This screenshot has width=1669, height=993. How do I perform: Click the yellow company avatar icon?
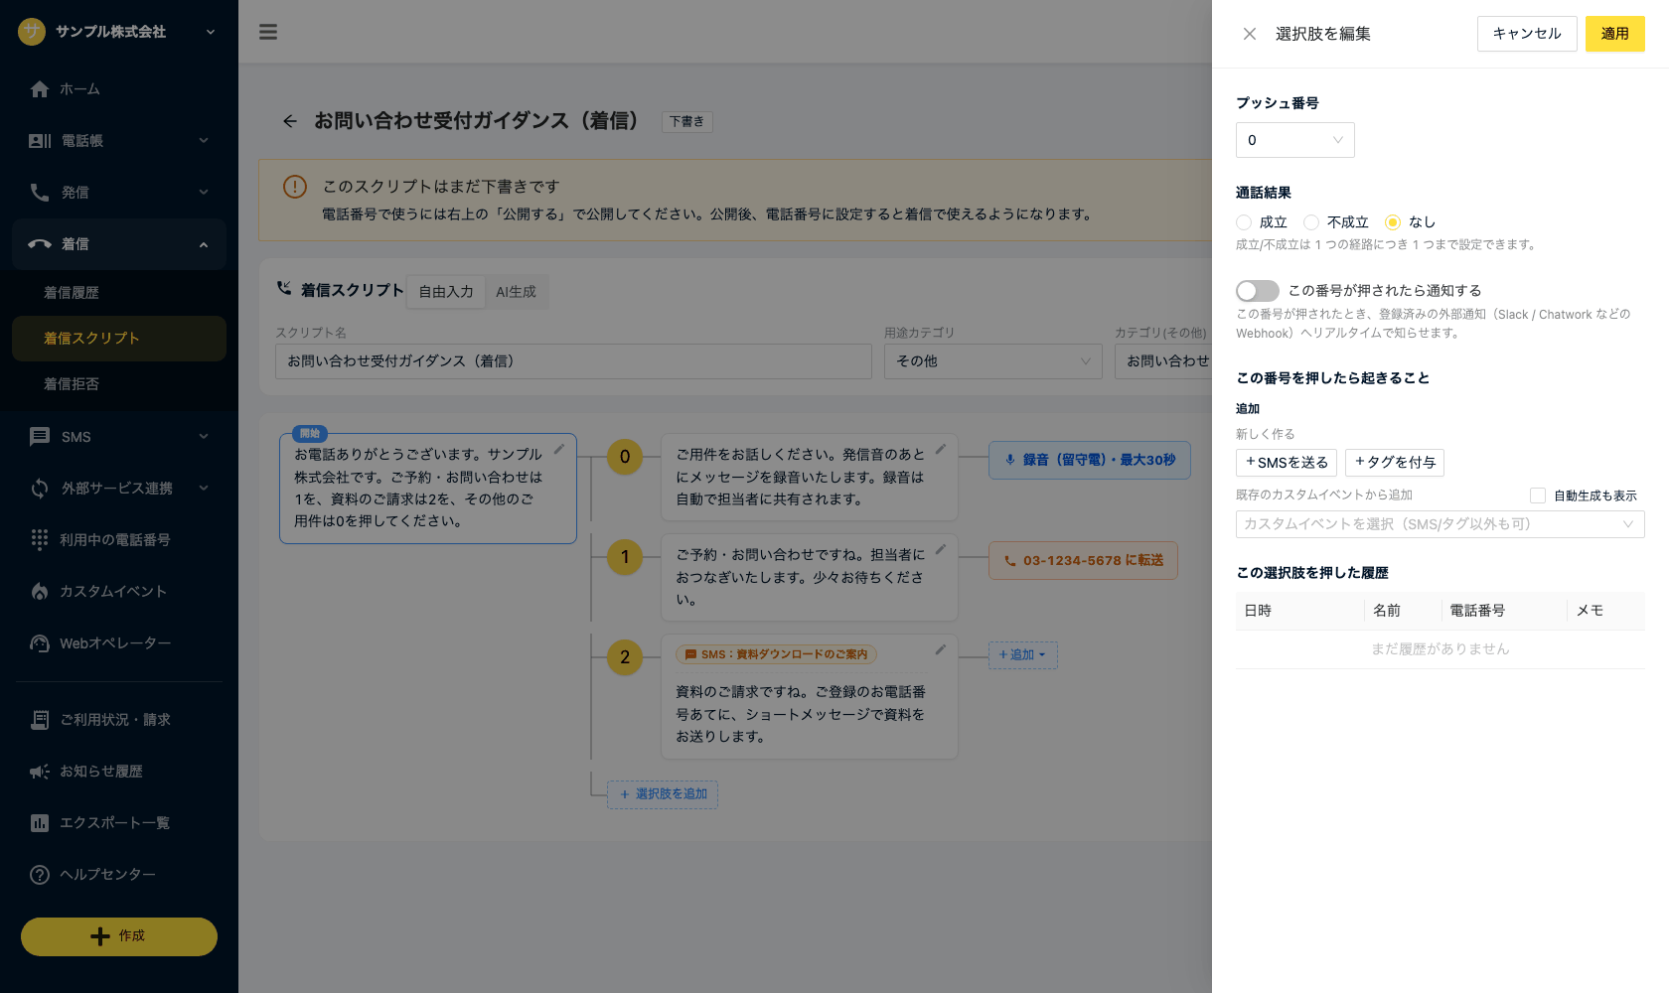32,32
